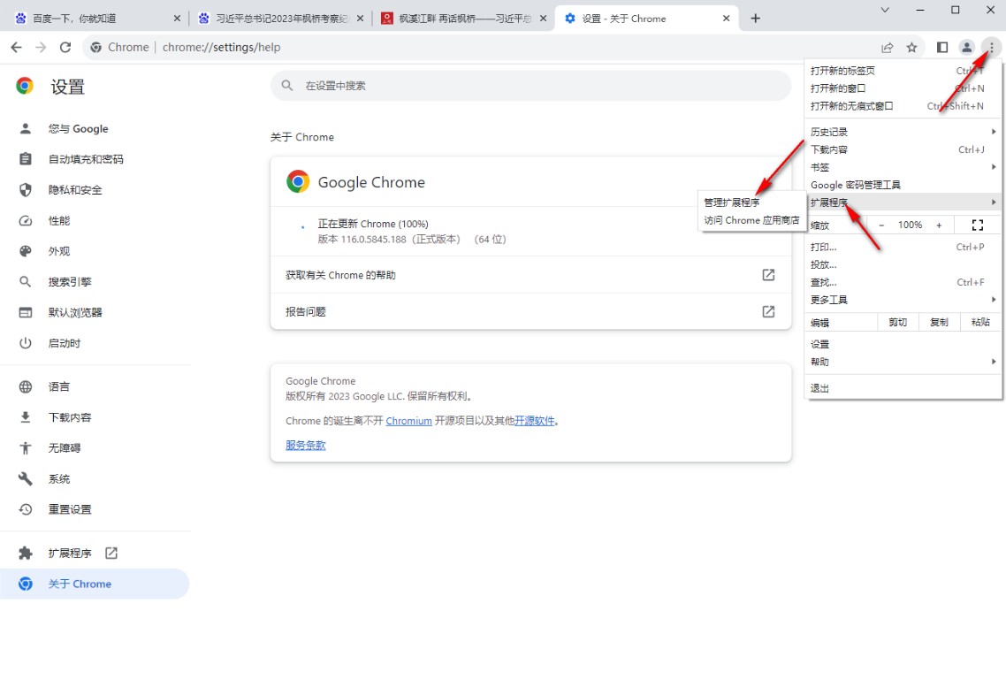Open 获取有关 Chrome 的帮助 external link
This screenshot has height=695, width=1006.
[x=530, y=275]
